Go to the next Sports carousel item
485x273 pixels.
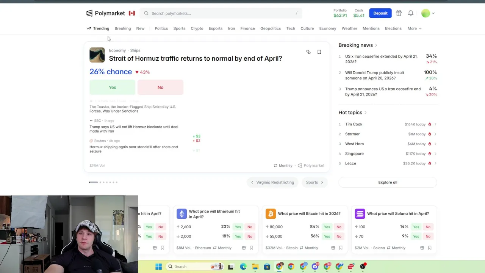[315, 182]
